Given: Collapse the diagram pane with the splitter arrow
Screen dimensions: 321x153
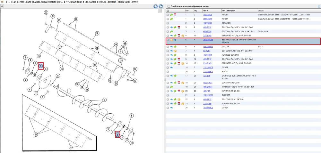Looking at the screenshot, I should point(165,79).
